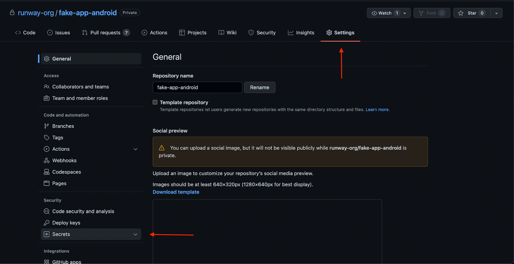Viewport: 514px width, 264px height.
Task: Open the Insights tab
Action: [301, 32]
